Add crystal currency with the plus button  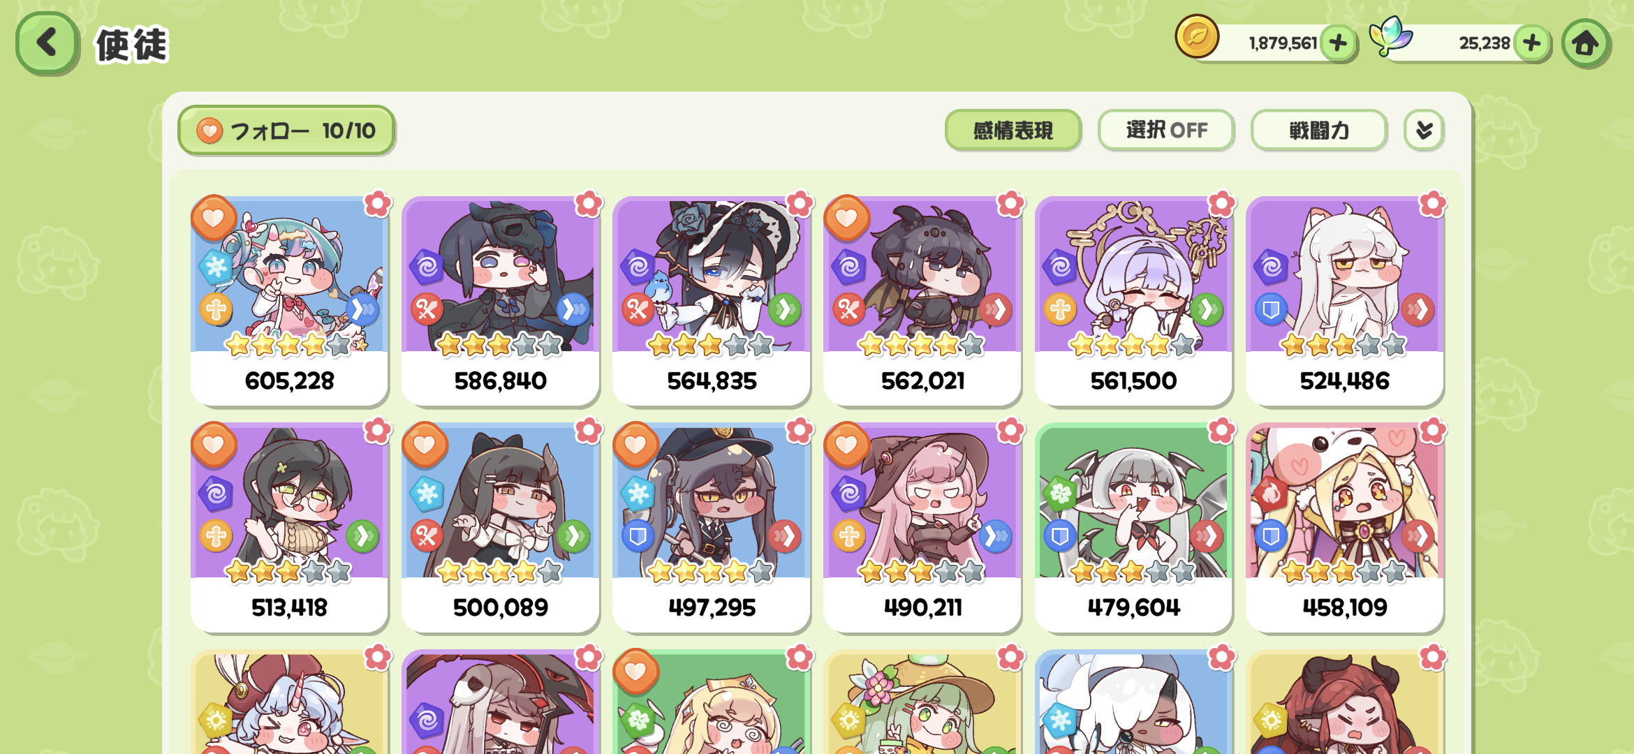[x=1532, y=43]
